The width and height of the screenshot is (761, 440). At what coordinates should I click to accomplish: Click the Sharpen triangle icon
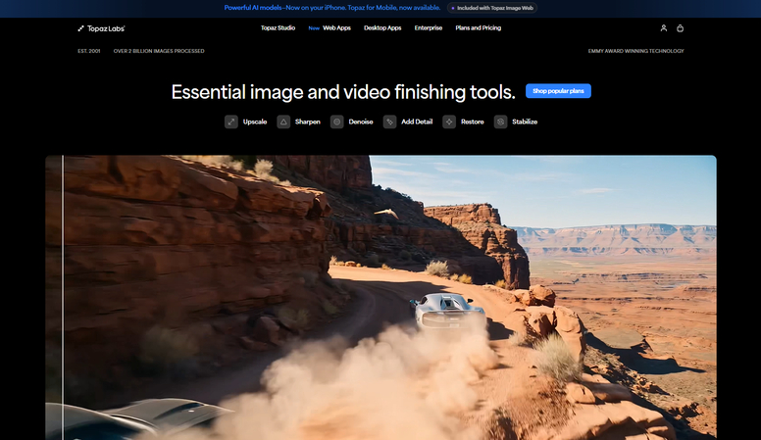[283, 122]
